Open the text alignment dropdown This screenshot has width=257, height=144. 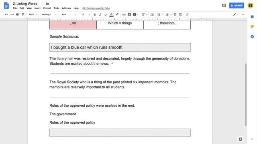pos(144,14)
